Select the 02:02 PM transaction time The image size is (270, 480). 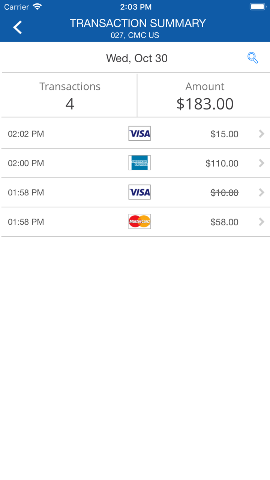click(x=26, y=134)
